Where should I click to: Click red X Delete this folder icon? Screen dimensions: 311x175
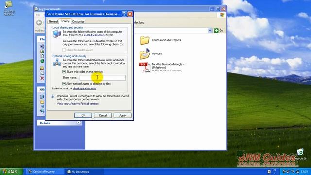pos(42,78)
